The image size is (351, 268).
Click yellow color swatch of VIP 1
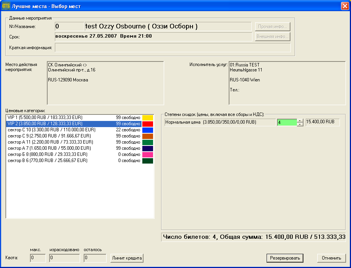click(148, 117)
